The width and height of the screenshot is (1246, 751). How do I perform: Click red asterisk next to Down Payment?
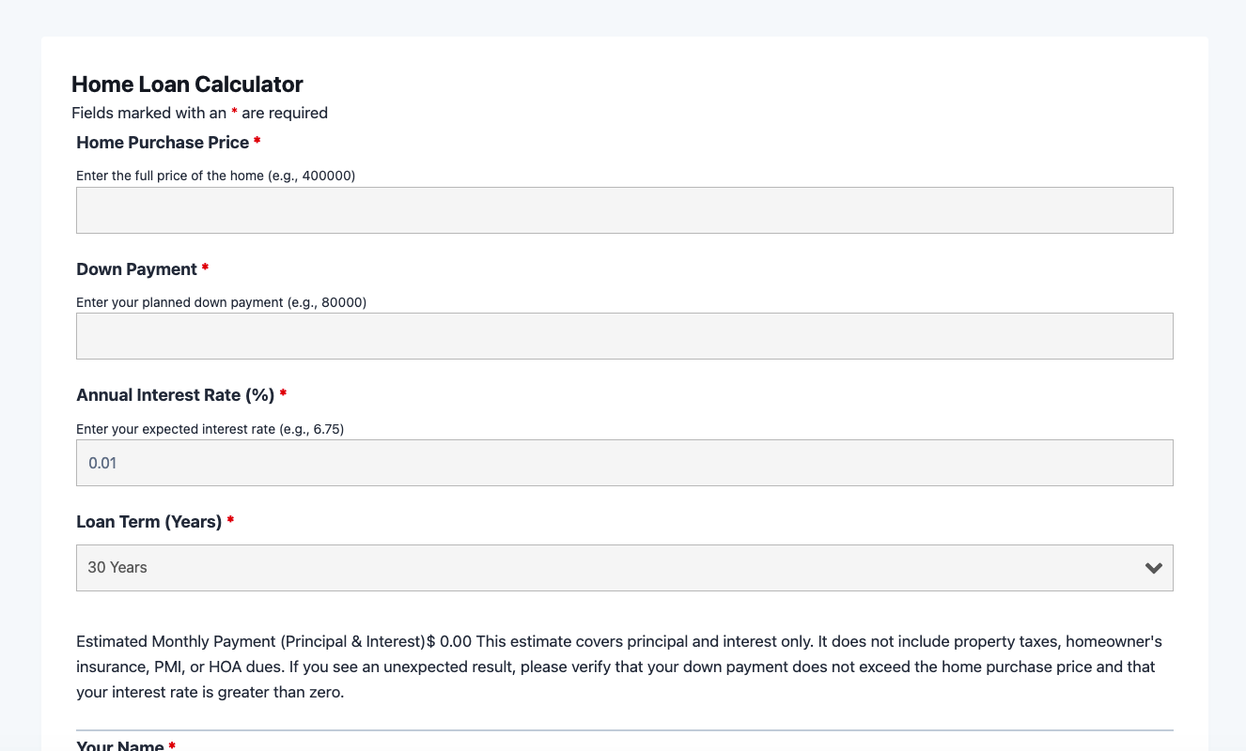coord(205,269)
